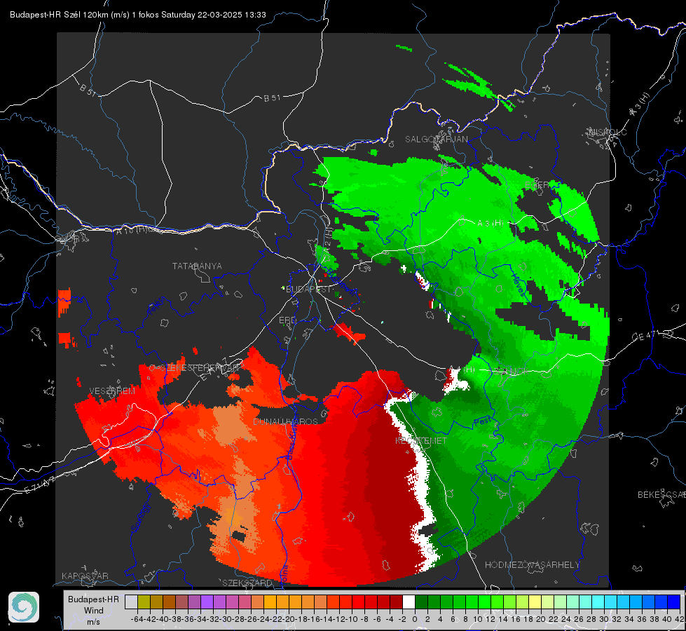
Task: Click the BEKESCSABA city label
Action: (661, 495)
